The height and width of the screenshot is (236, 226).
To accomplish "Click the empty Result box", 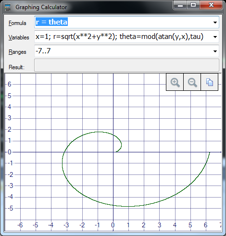I will click(x=126, y=65).
